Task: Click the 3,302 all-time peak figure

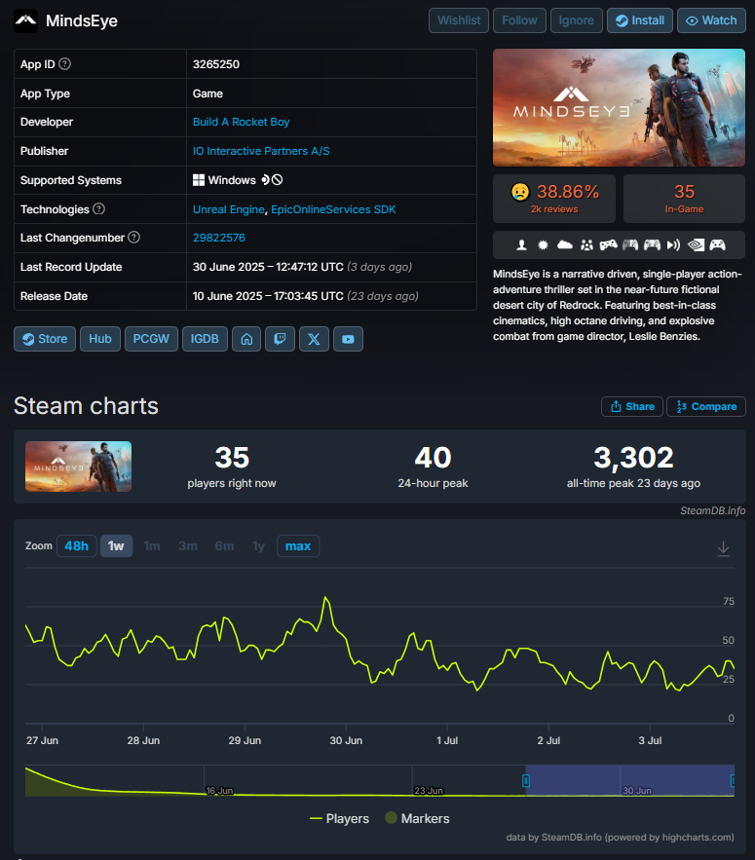Action: pos(633,458)
